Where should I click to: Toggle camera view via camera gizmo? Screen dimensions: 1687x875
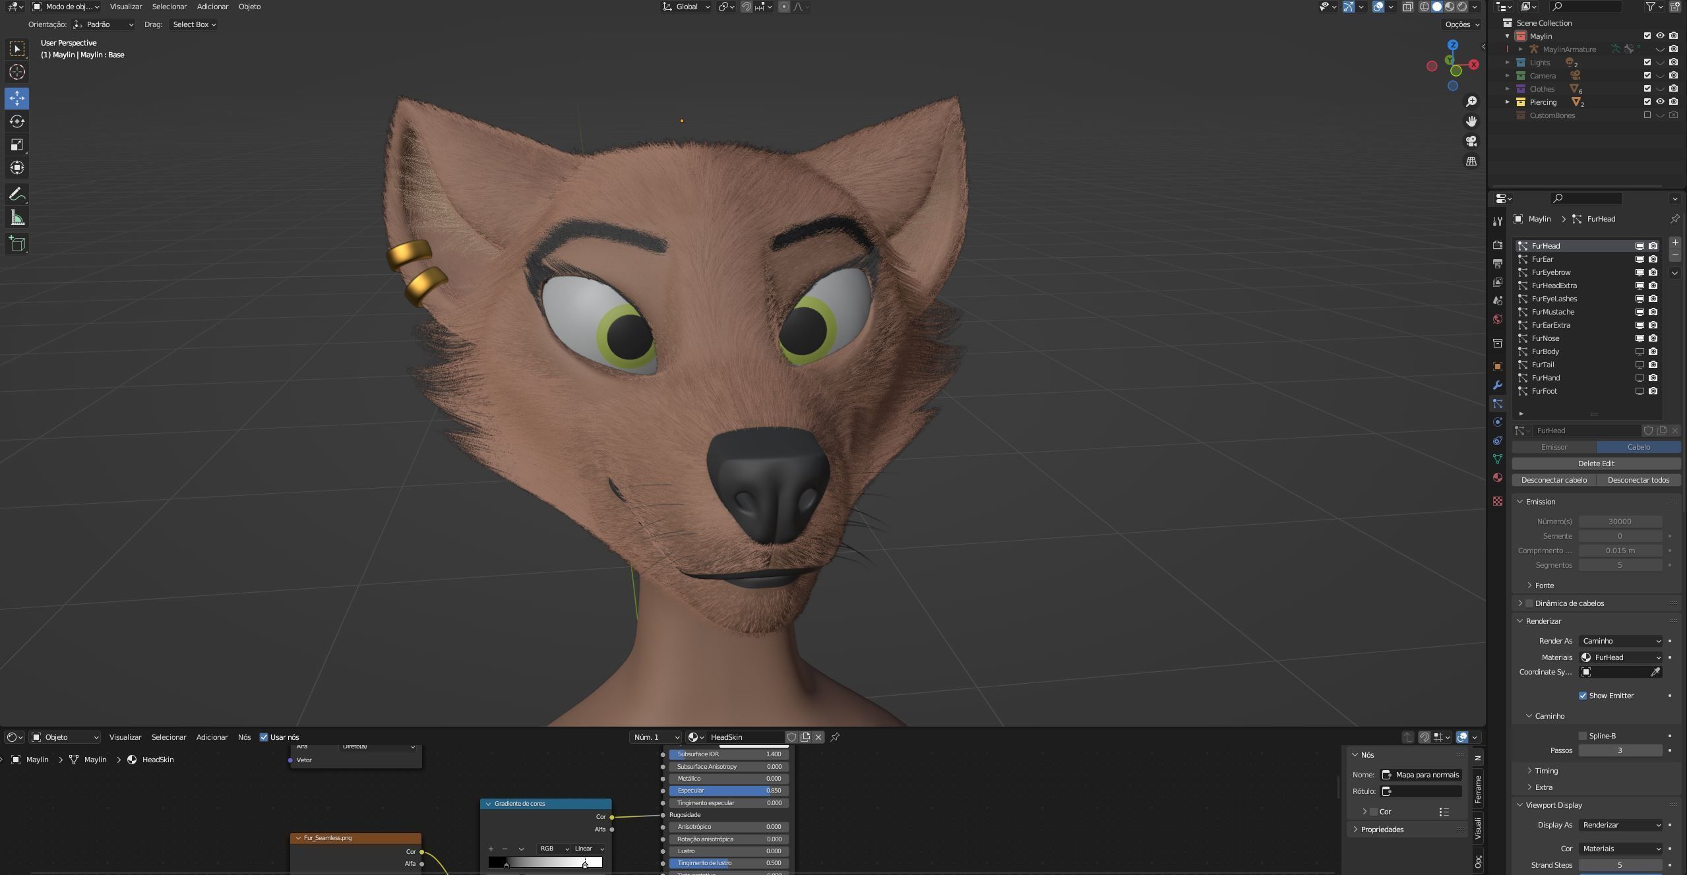pos(1471,141)
